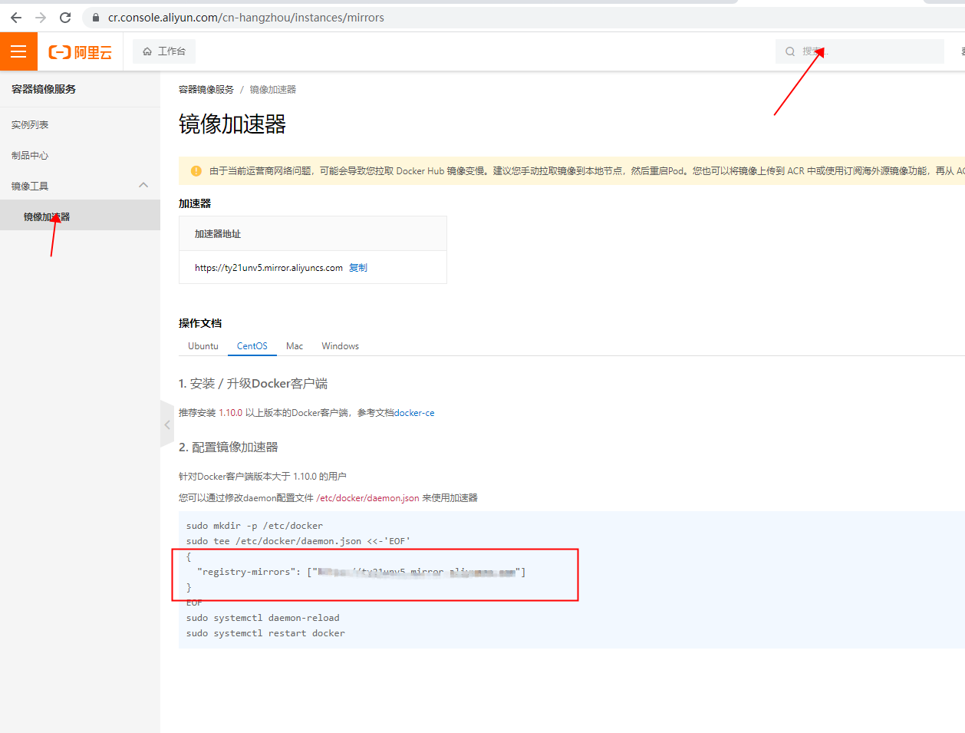This screenshot has height=733, width=965.
Task: Click the search magnifier icon
Action: [790, 51]
